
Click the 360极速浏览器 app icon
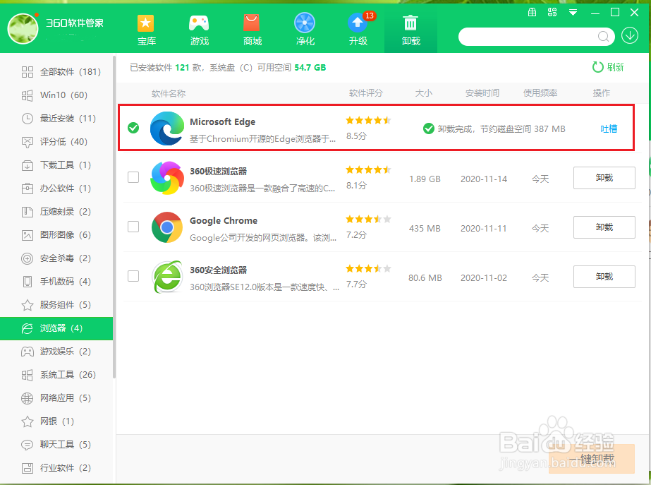click(x=167, y=178)
